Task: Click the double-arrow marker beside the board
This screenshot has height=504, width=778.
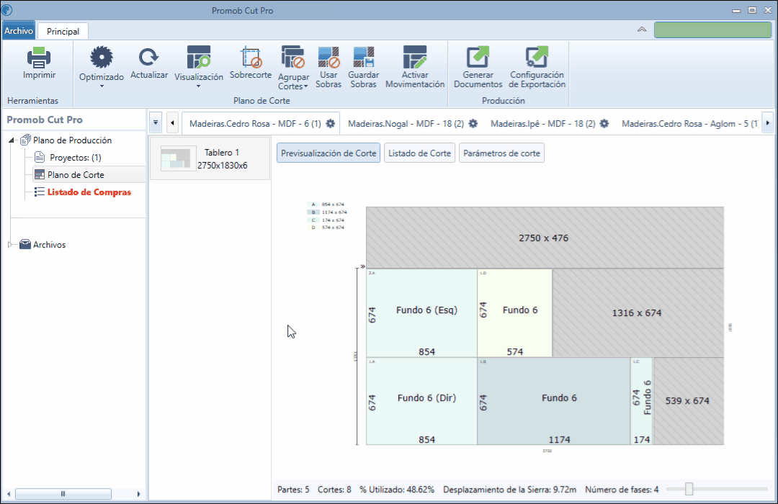Action: [x=362, y=266]
